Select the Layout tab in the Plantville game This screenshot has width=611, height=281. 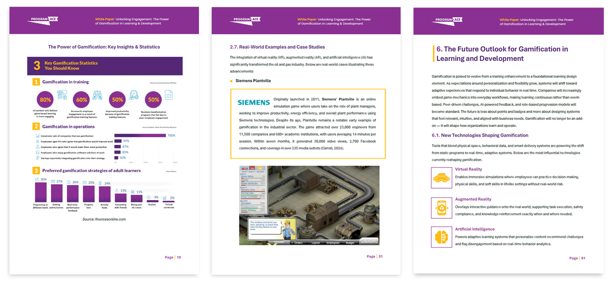tap(315, 242)
